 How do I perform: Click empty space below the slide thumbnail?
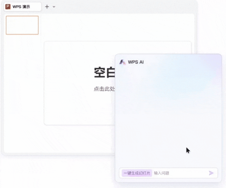22,87
